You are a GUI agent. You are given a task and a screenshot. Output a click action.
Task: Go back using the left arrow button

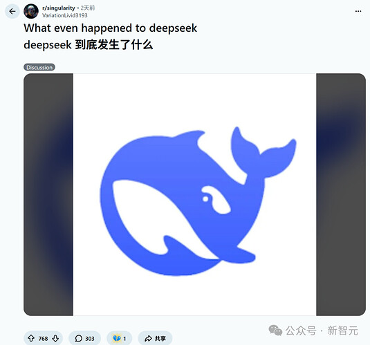pos(12,11)
